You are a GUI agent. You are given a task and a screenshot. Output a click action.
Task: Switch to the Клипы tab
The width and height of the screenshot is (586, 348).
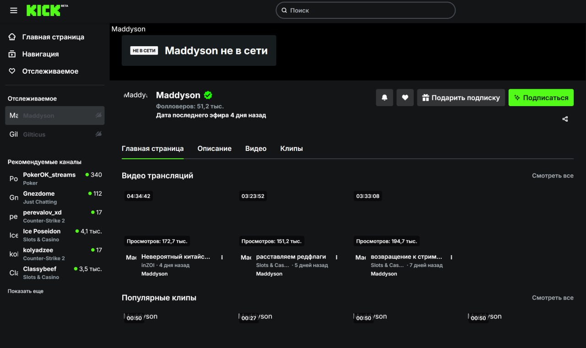292,149
